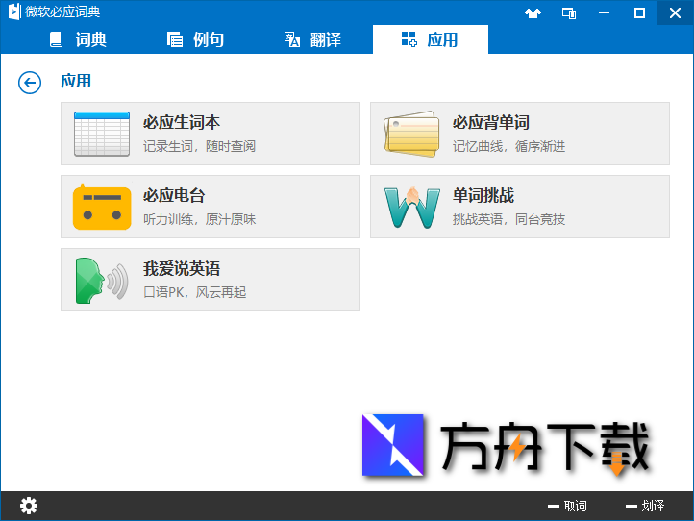Go back with the circular arrow button

tap(30, 83)
